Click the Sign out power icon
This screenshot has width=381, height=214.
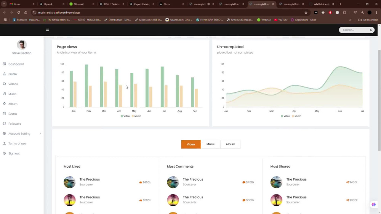(4, 154)
